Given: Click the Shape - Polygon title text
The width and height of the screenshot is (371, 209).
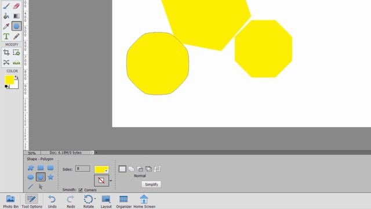Looking at the screenshot, I should [40, 159].
